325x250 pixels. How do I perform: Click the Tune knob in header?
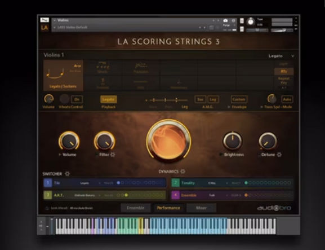click(x=251, y=21)
